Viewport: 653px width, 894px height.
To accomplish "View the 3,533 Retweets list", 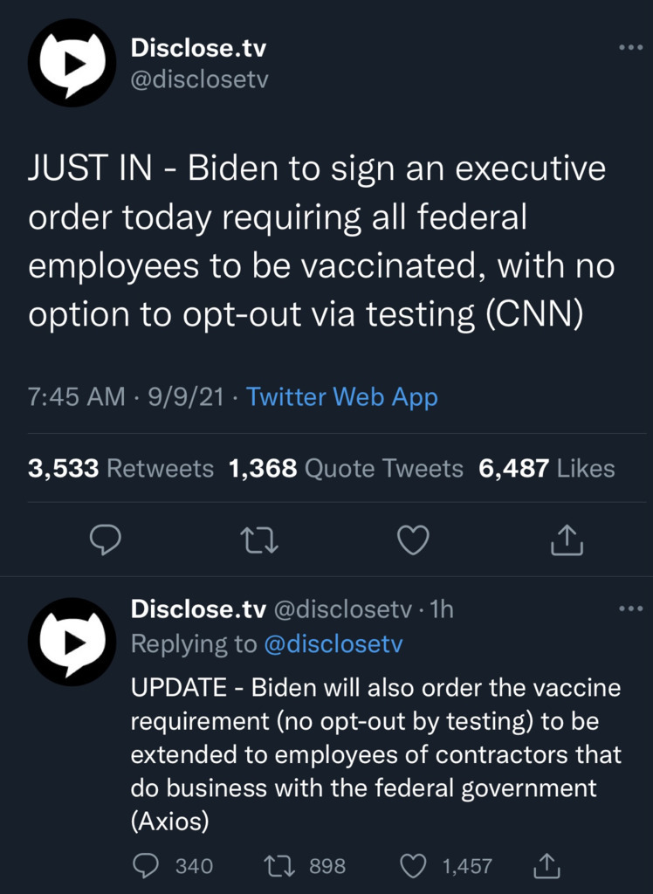I will click(120, 469).
